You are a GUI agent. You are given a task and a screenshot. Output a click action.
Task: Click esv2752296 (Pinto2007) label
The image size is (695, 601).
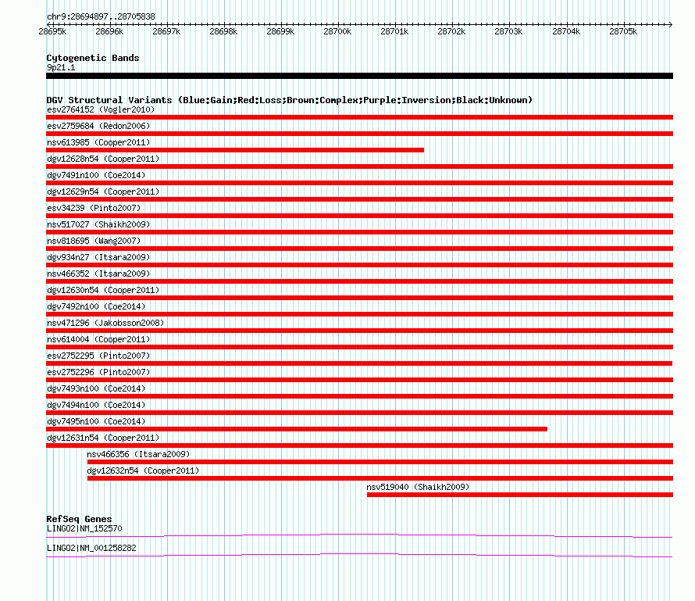point(98,372)
